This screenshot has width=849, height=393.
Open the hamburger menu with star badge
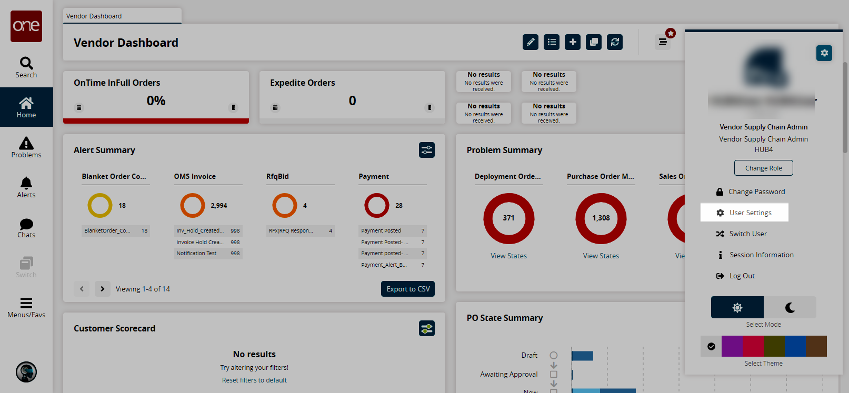point(663,42)
